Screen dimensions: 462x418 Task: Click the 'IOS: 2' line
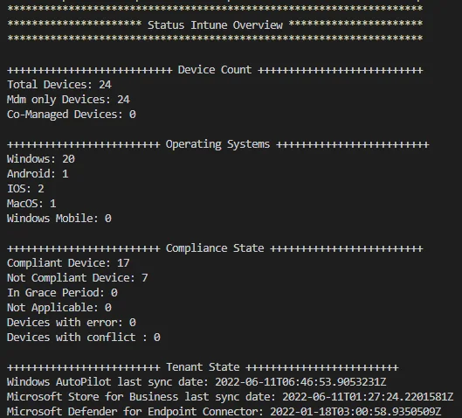pos(25,189)
